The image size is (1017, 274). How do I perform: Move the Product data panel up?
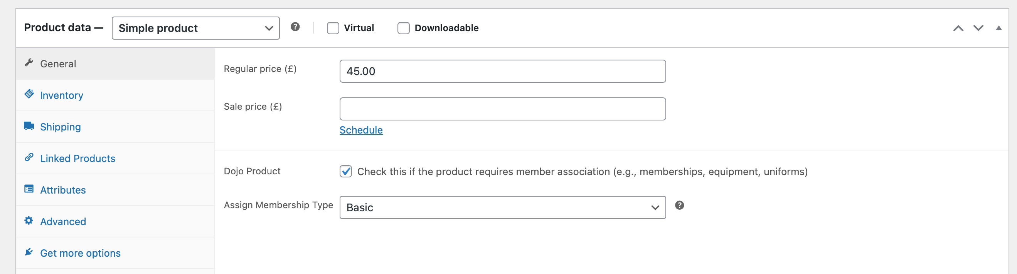[x=958, y=28]
